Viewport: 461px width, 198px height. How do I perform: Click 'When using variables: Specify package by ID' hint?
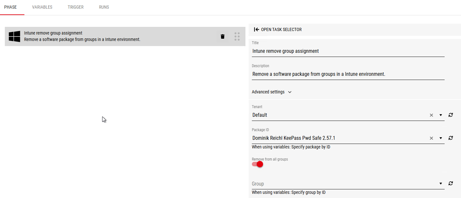[x=291, y=147]
